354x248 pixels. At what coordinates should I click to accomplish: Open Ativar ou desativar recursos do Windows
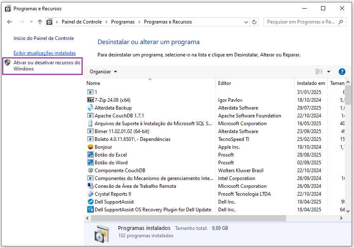pos(47,66)
